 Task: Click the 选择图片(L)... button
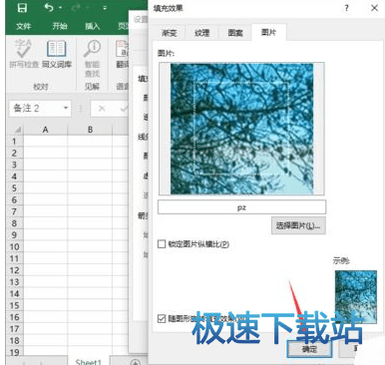pos(298,225)
